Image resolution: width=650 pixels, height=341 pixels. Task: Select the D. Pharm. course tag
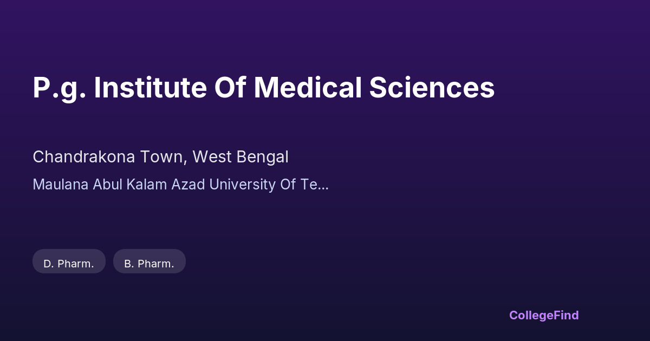click(x=69, y=264)
